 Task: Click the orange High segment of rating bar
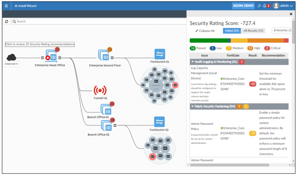[x=265, y=40]
